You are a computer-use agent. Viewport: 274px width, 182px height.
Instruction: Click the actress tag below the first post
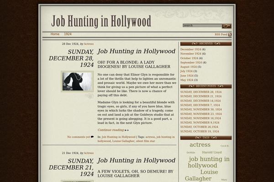pyautogui.click(x=150, y=137)
